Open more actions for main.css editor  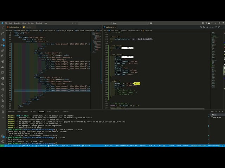[222, 27]
